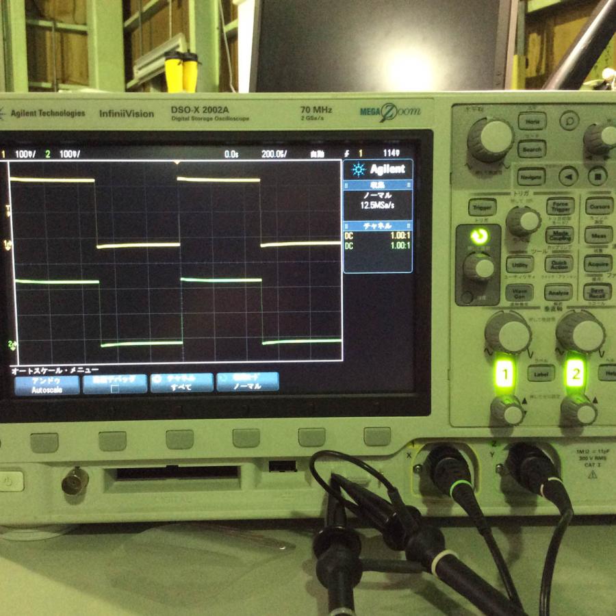Tap the physical softkey beneath チャネル すべて label
The height and width of the screenshot is (616, 616).
pos(179,439)
